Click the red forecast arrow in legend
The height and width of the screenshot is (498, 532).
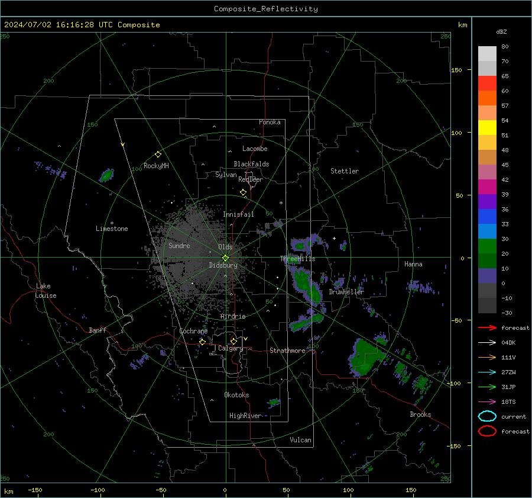487,327
